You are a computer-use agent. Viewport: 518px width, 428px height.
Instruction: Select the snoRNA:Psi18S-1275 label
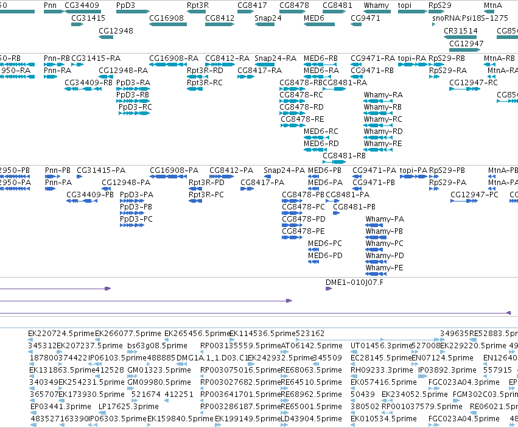click(x=470, y=18)
